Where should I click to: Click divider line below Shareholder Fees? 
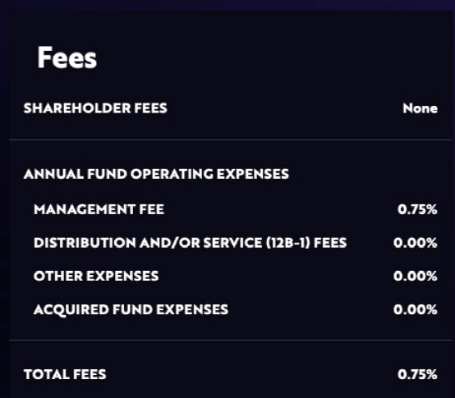(x=231, y=140)
